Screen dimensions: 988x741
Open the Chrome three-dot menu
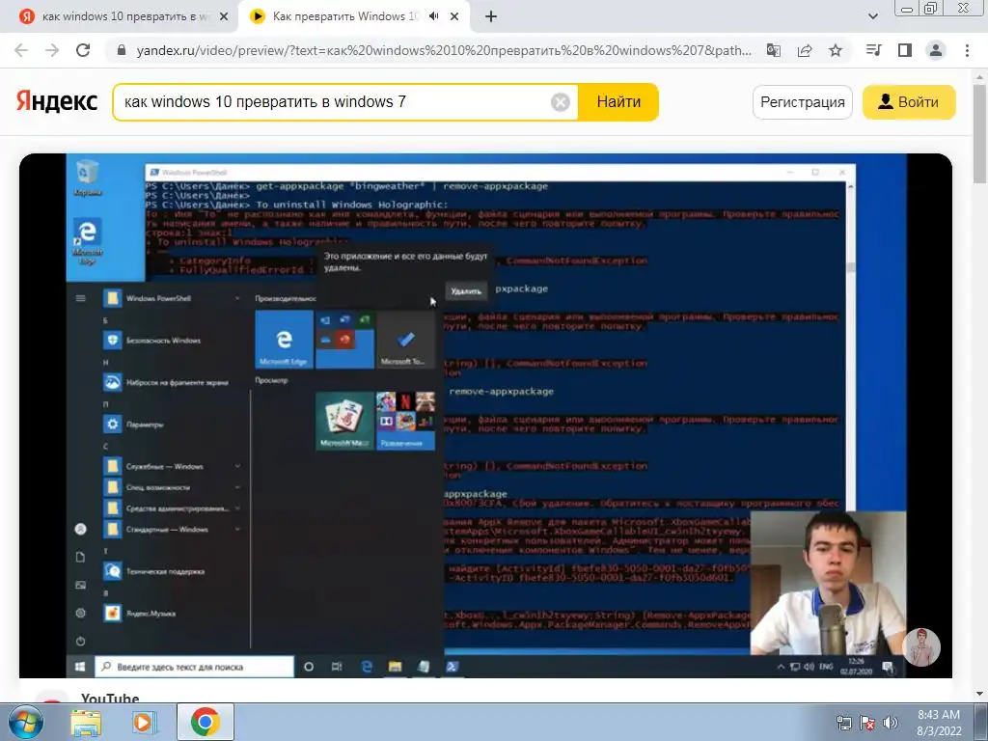pyautogui.click(x=967, y=50)
